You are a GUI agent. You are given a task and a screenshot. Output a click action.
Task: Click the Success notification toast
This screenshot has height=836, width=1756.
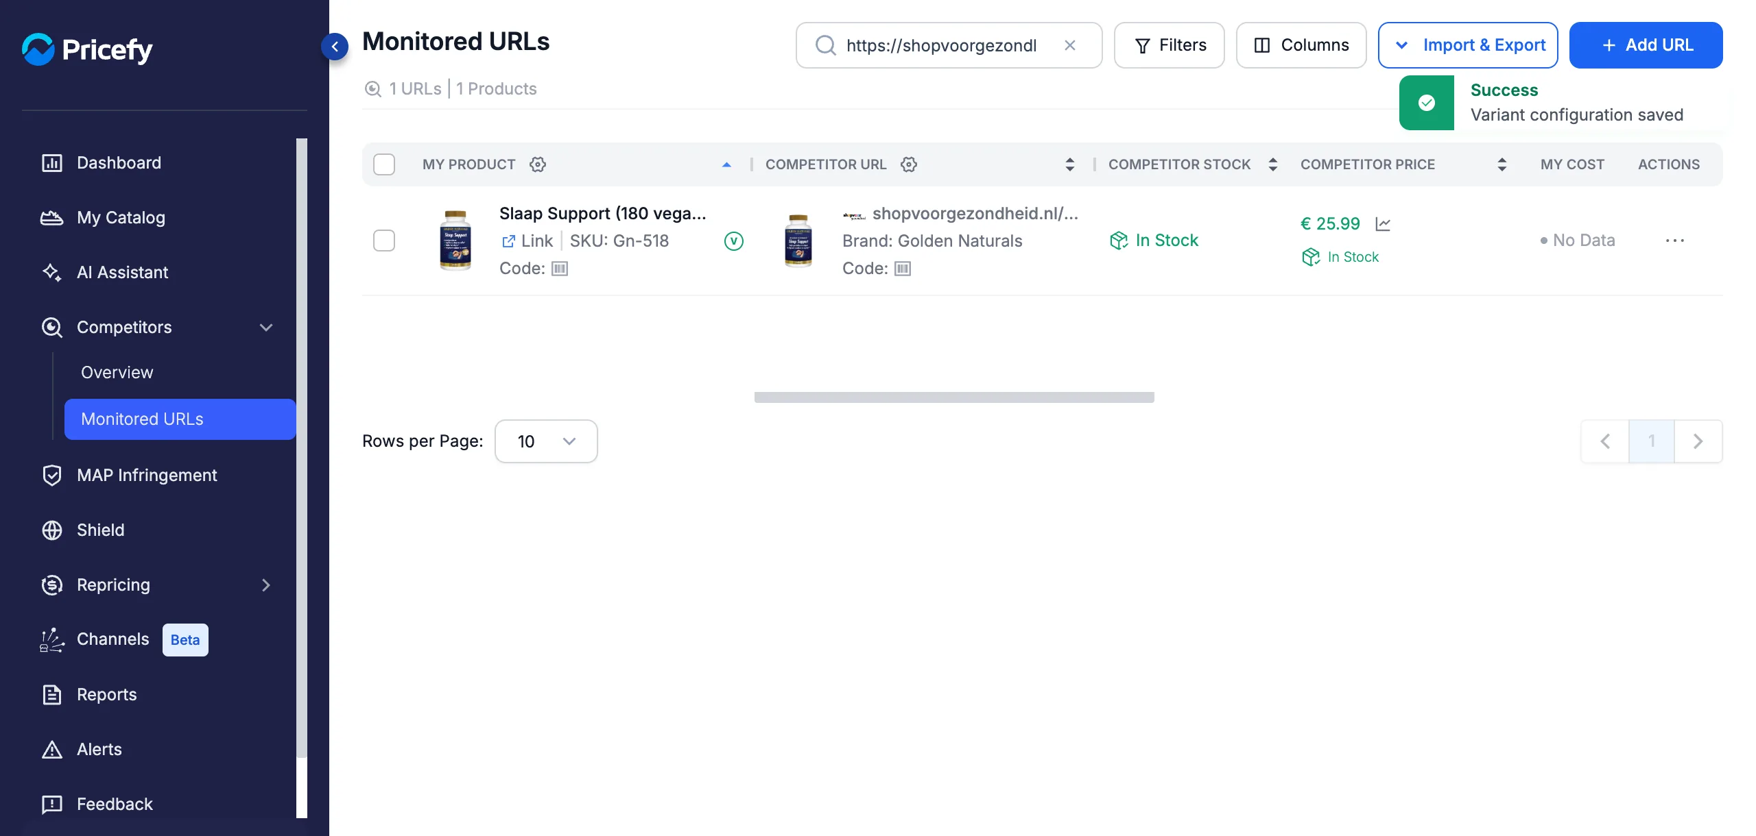click(1561, 103)
